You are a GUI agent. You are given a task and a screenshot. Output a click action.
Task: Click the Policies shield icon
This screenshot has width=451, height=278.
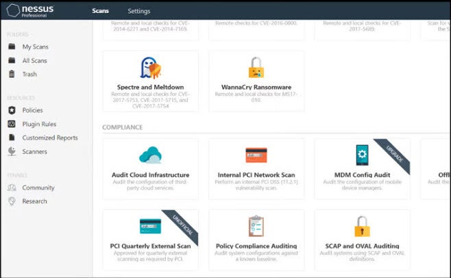click(12, 110)
